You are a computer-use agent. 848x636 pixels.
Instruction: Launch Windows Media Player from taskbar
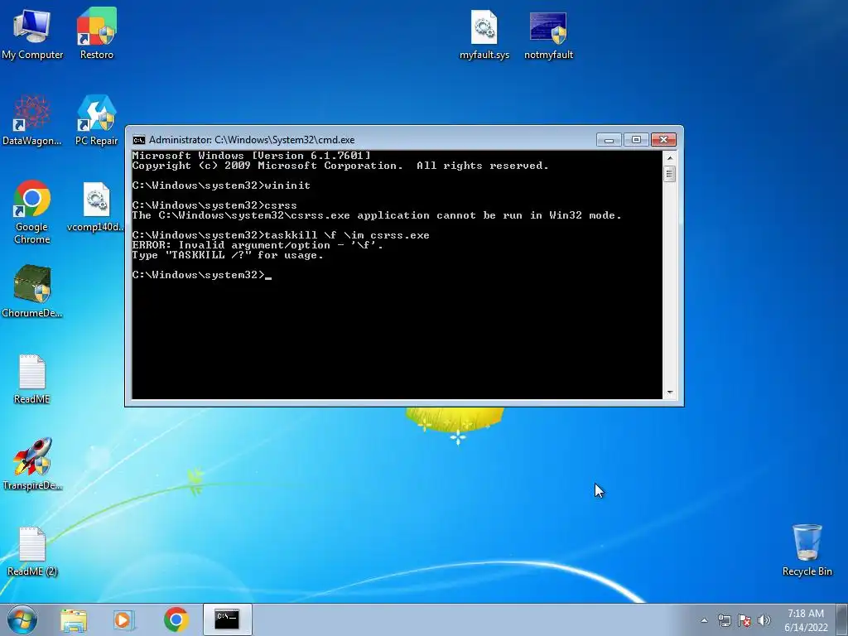pos(124,619)
